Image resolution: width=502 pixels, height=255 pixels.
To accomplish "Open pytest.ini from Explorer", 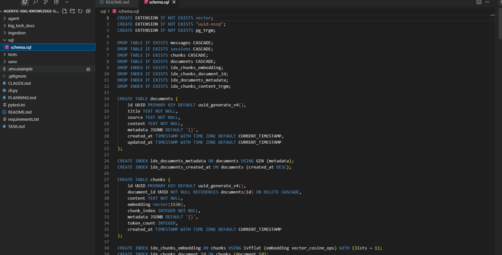I will 47,105.
